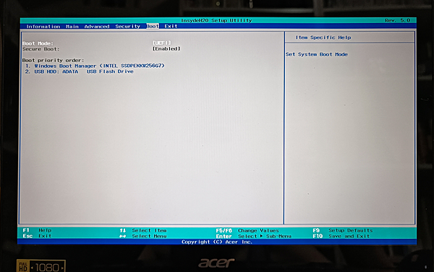Click the Boot priority order heading
Viewport: 434px width, 272px height.
pos(53,60)
